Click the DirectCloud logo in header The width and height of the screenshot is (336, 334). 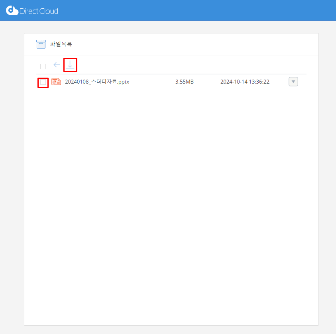click(x=32, y=11)
